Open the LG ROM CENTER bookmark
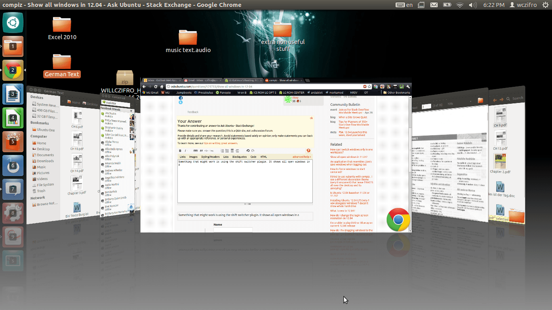The height and width of the screenshot is (310, 552). tap(291, 92)
